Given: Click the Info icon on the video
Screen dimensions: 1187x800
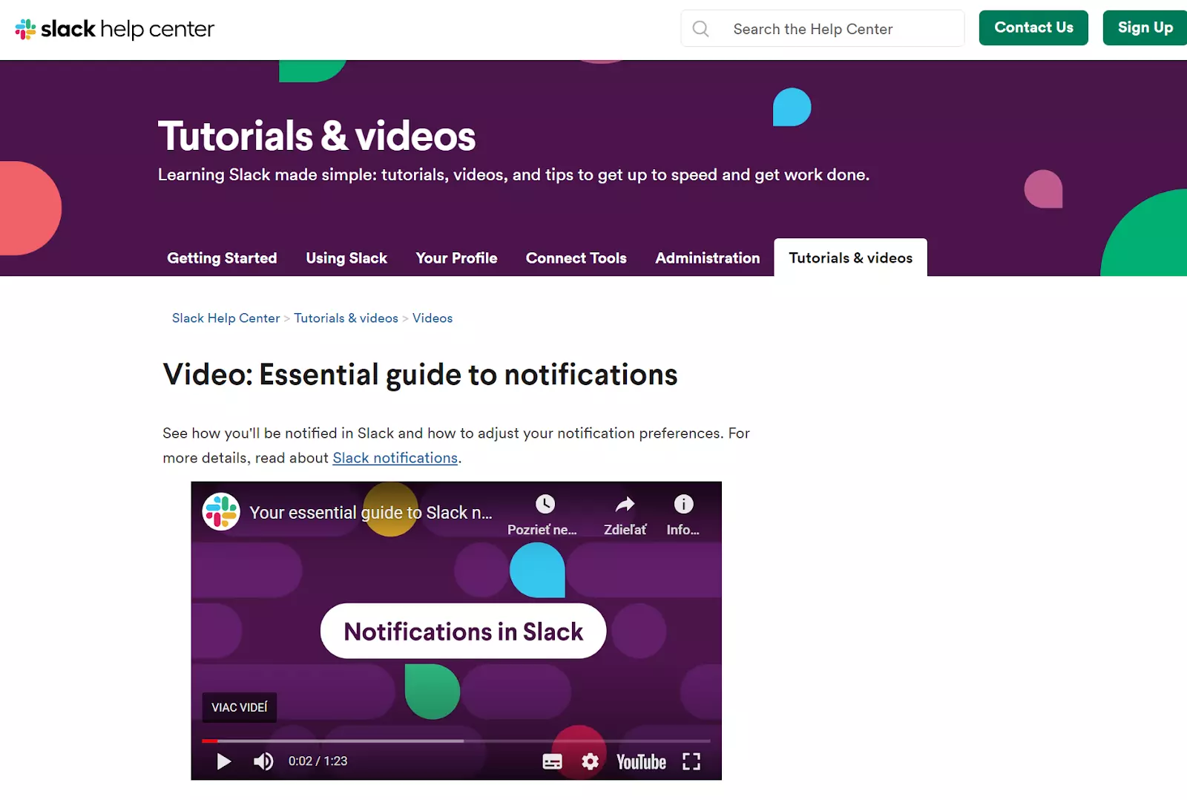Looking at the screenshot, I should [x=683, y=503].
